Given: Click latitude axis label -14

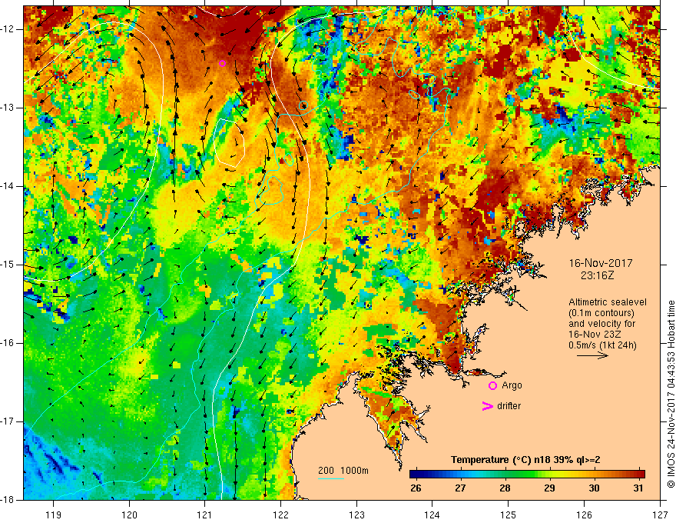Looking at the screenshot, I should 8,186.
